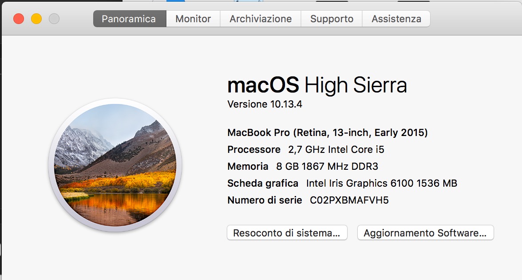Click memory value 8 GB 1867 MHz DDR3

[x=327, y=166]
